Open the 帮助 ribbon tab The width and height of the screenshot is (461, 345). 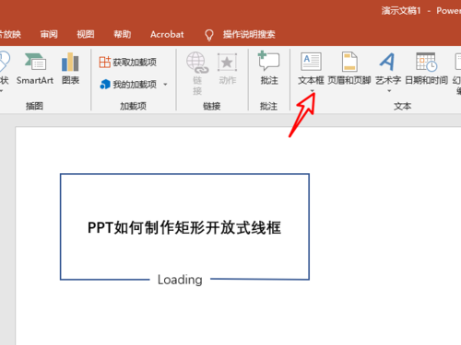pyautogui.click(x=123, y=34)
